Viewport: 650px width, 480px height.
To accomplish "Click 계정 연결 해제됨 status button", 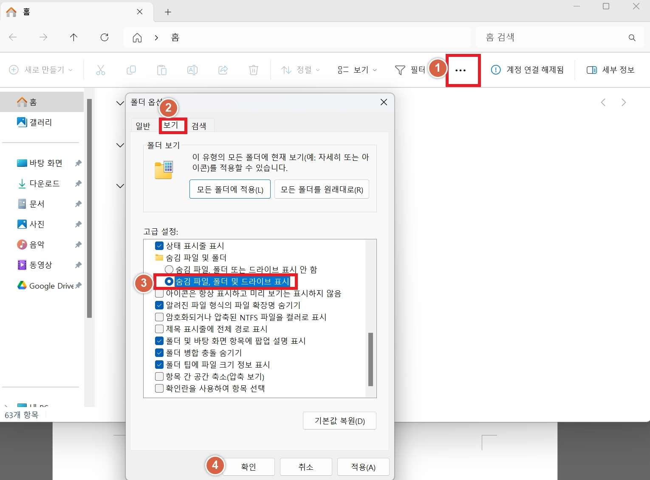I will tap(527, 70).
